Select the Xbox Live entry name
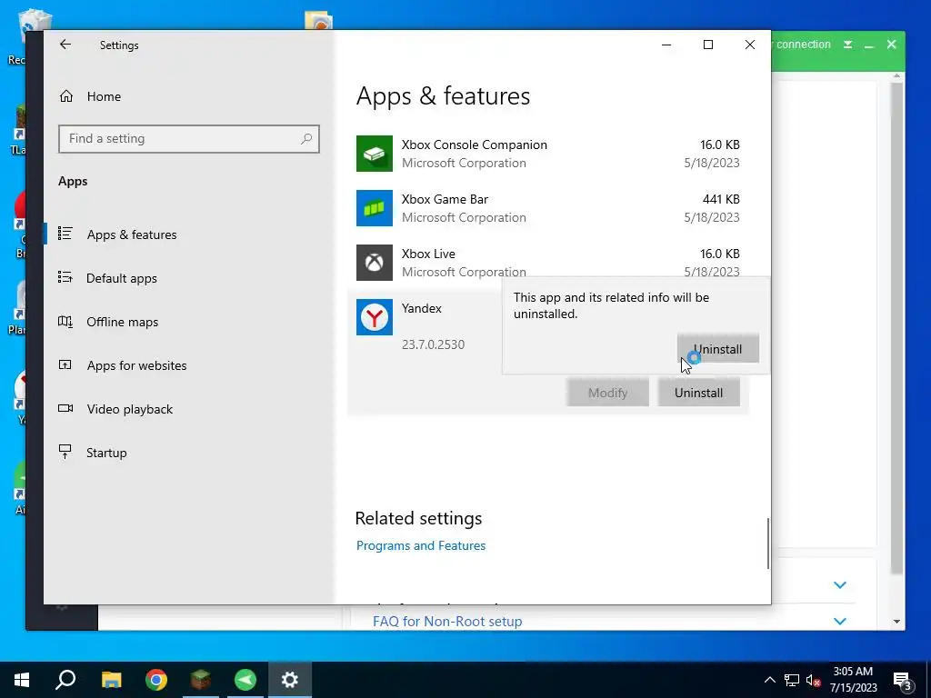Viewport: 931px width, 698px height. [x=428, y=254]
